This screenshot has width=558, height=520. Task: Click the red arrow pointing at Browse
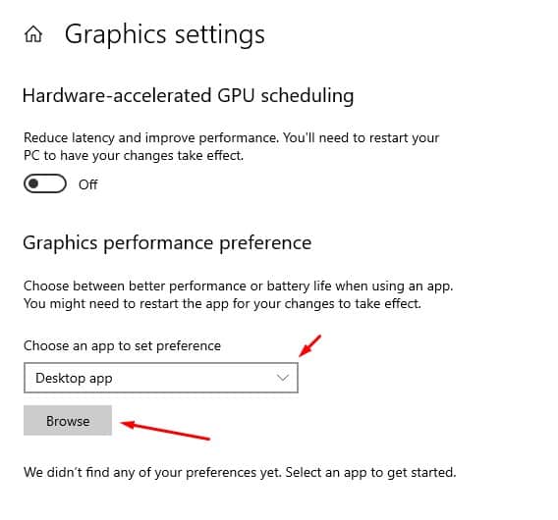coord(165,430)
